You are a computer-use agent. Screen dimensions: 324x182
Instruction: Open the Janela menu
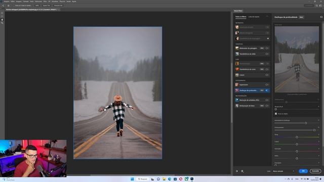[x=68, y=2]
